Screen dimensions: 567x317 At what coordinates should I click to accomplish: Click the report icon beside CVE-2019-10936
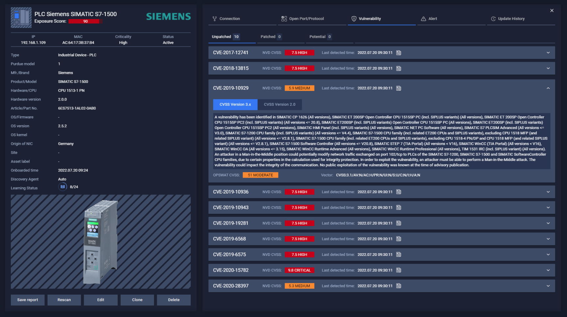399,192
